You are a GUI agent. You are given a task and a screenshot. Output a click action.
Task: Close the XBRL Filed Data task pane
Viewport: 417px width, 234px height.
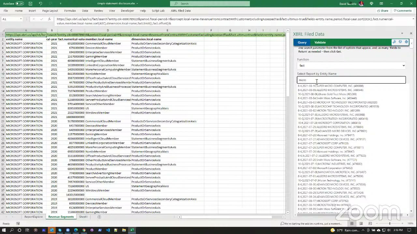coord(411,33)
